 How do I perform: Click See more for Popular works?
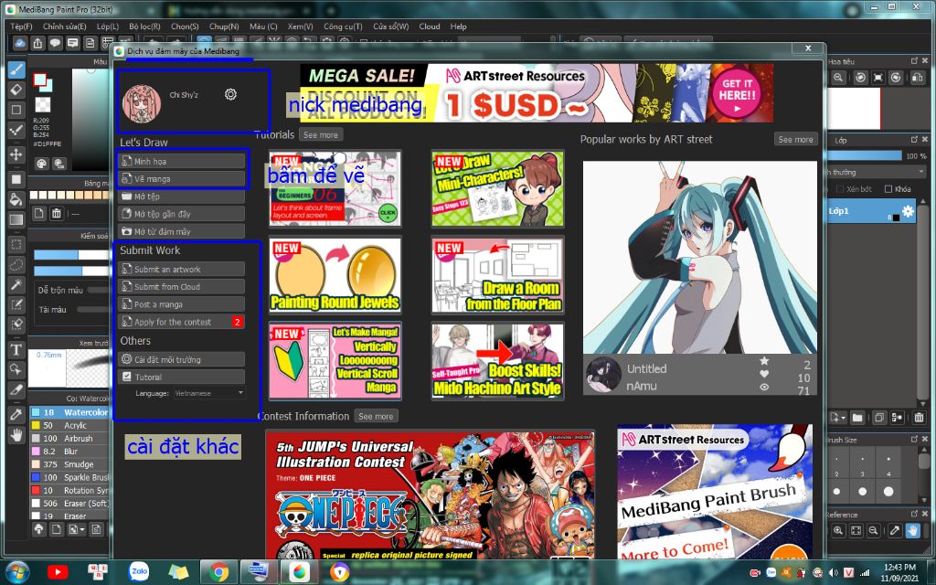tap(795, 139)
